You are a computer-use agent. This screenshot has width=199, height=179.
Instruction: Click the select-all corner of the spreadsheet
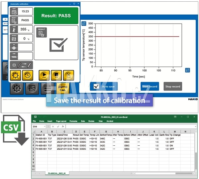[x=33, y=131]
